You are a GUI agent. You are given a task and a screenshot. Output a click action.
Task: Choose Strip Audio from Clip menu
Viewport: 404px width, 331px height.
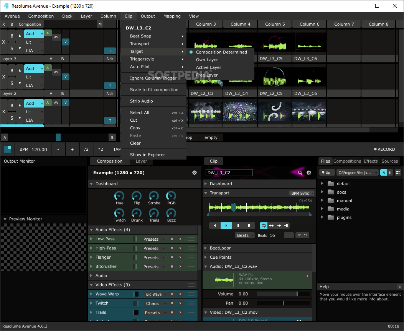point(153,101)
